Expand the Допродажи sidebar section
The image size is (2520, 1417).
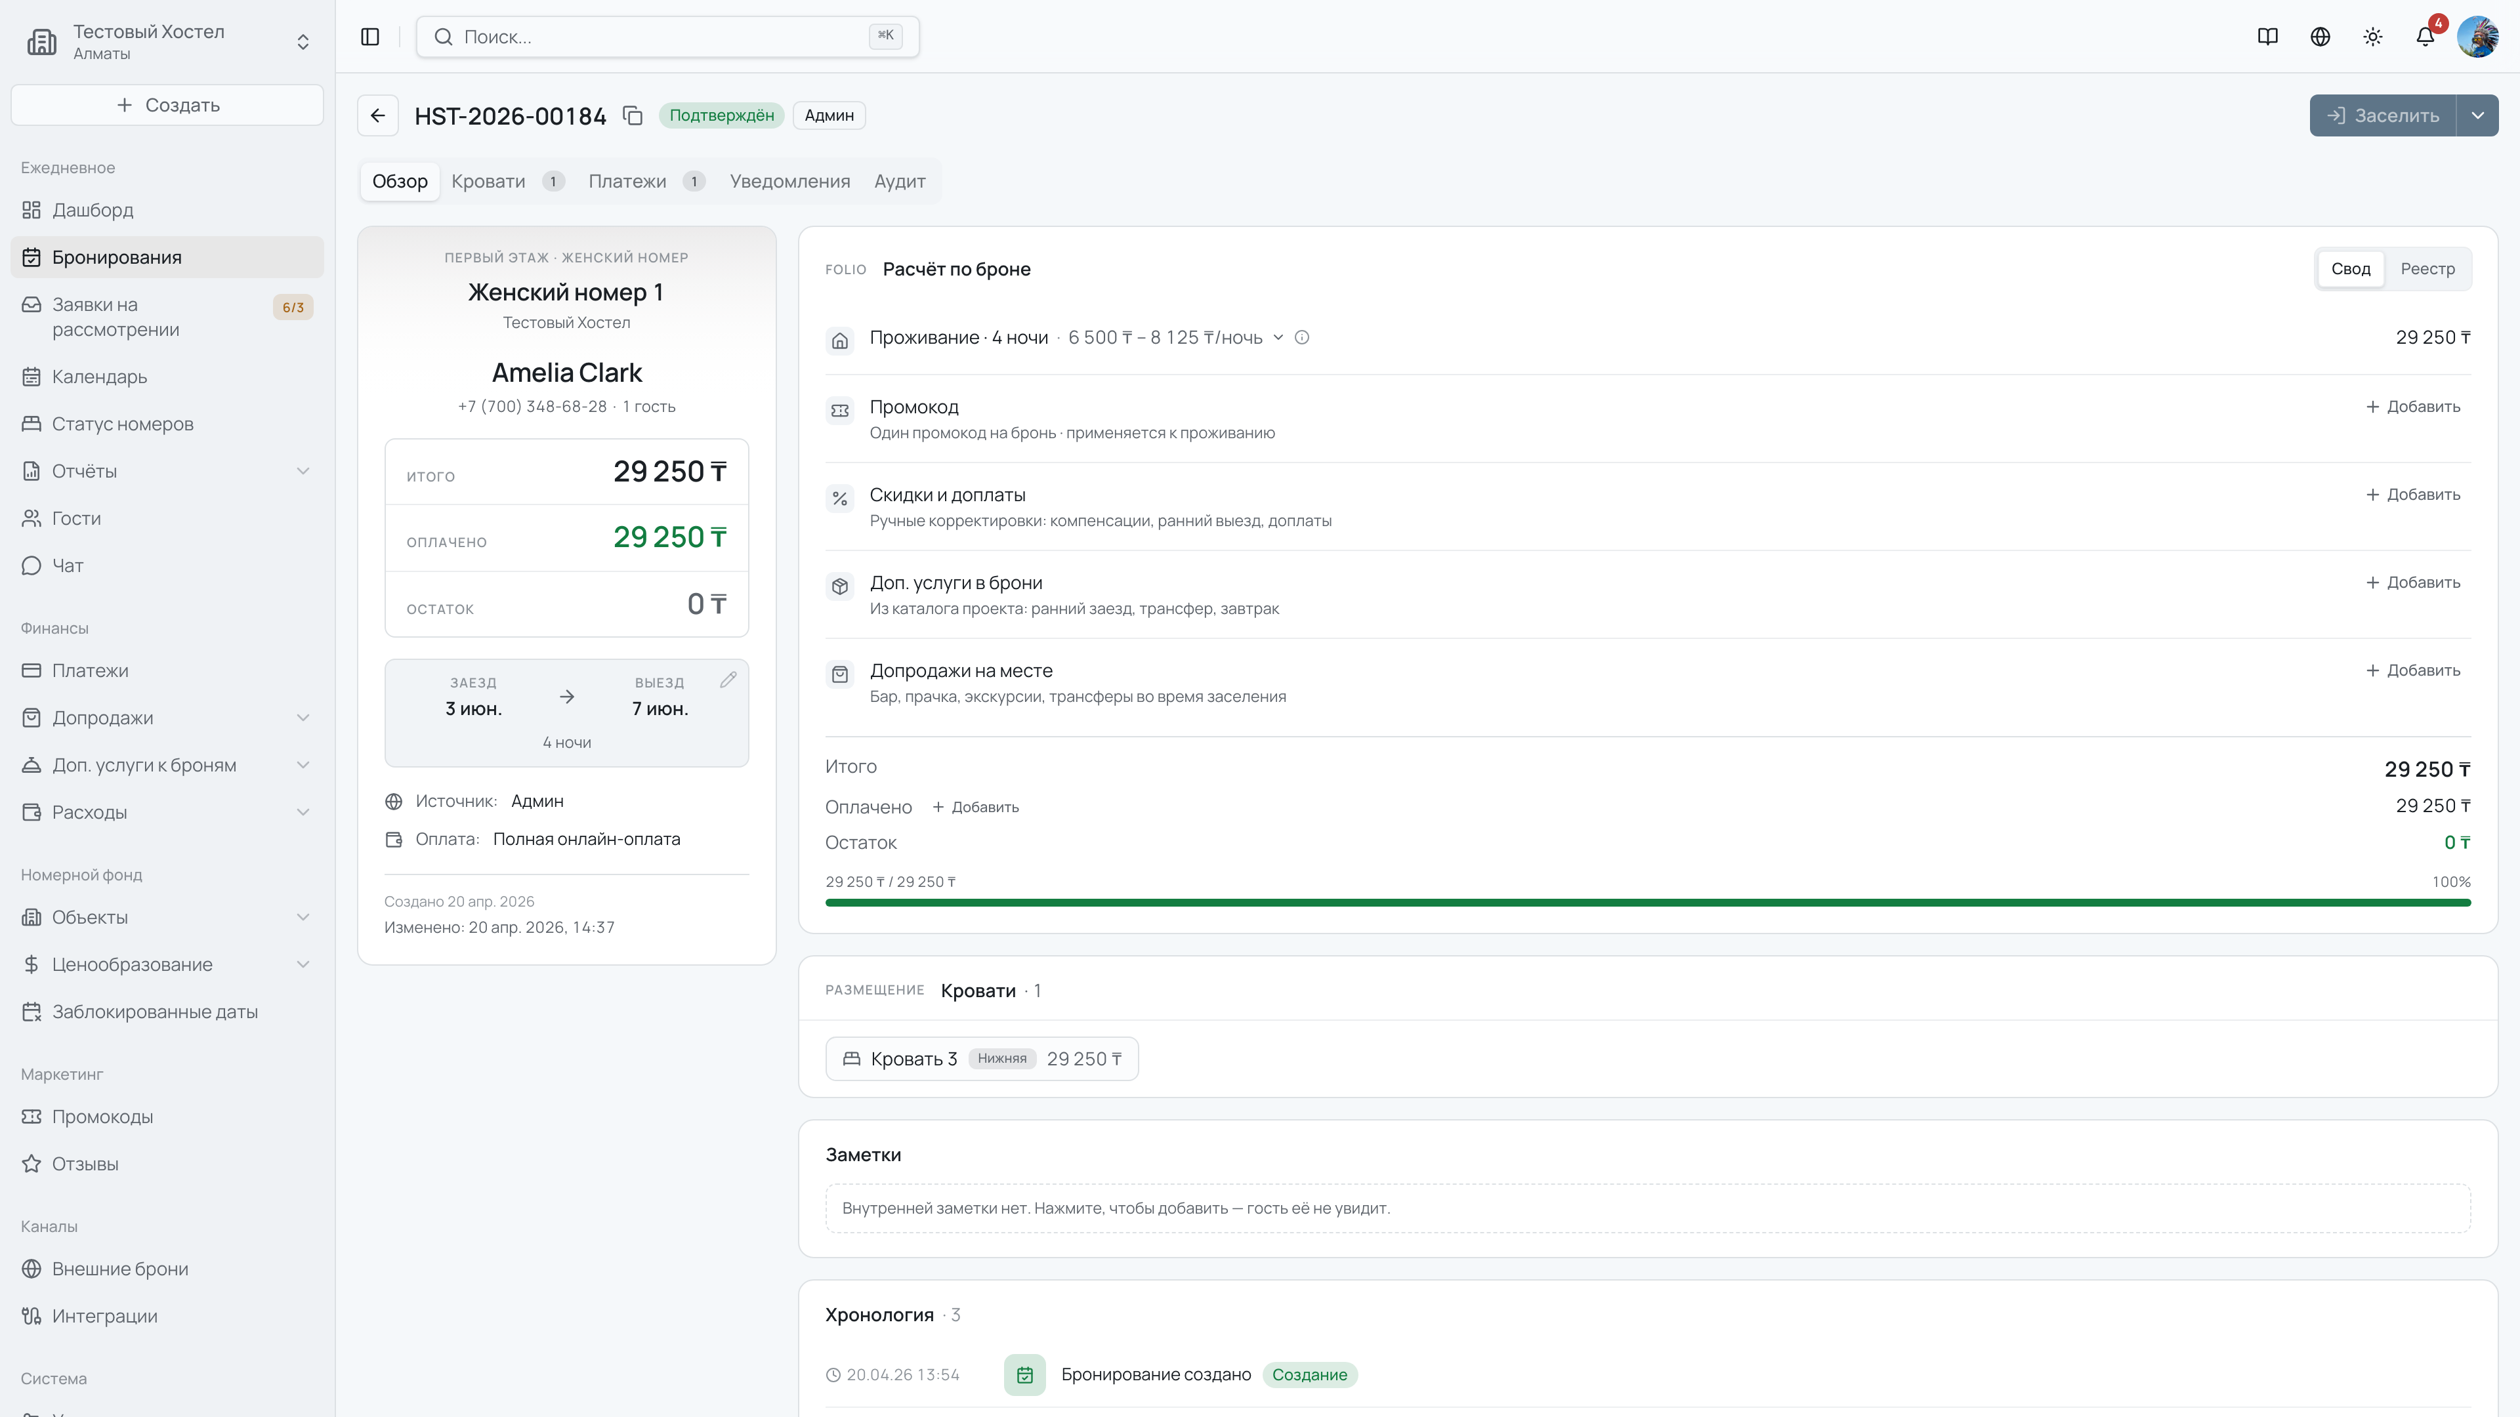303,718
